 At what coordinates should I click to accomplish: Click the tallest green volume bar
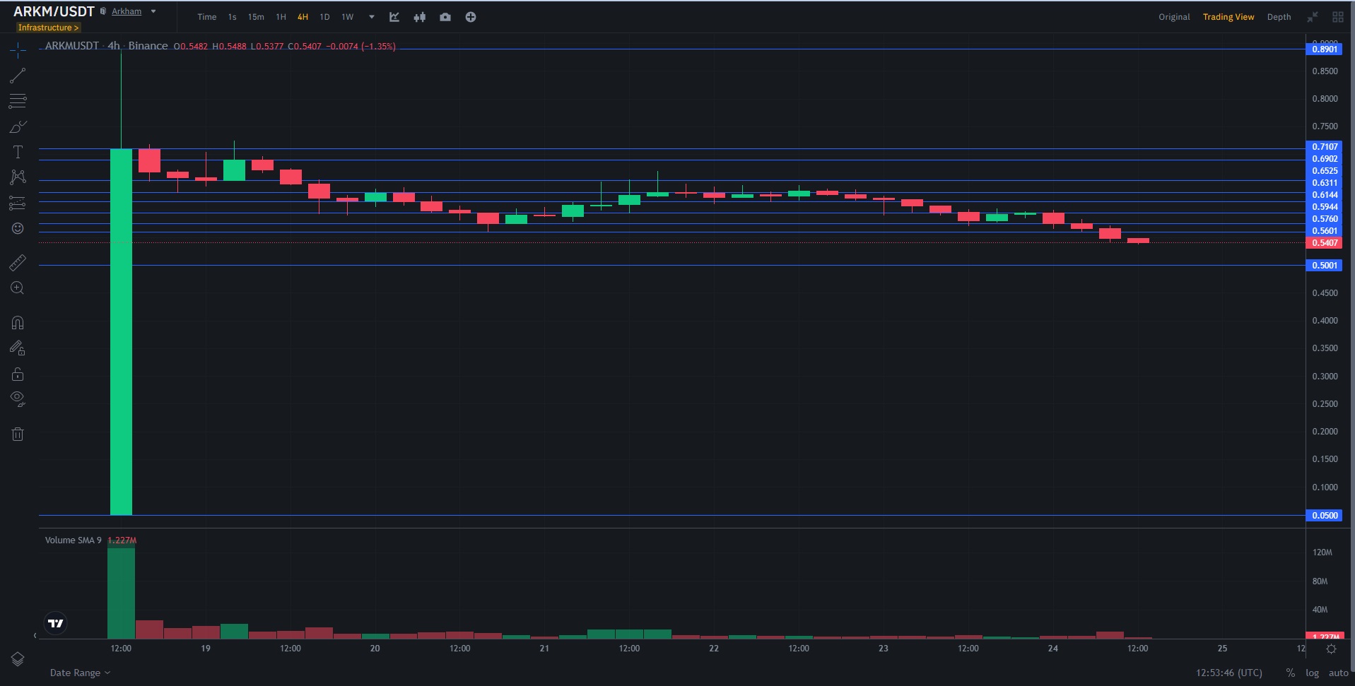(x=121, y=592)
